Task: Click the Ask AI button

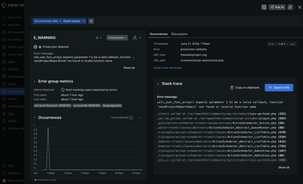Action: (x=277, y=7)
